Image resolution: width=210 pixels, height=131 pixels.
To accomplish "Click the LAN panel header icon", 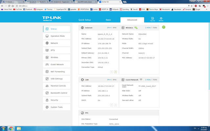I will (x=82, y=80).
